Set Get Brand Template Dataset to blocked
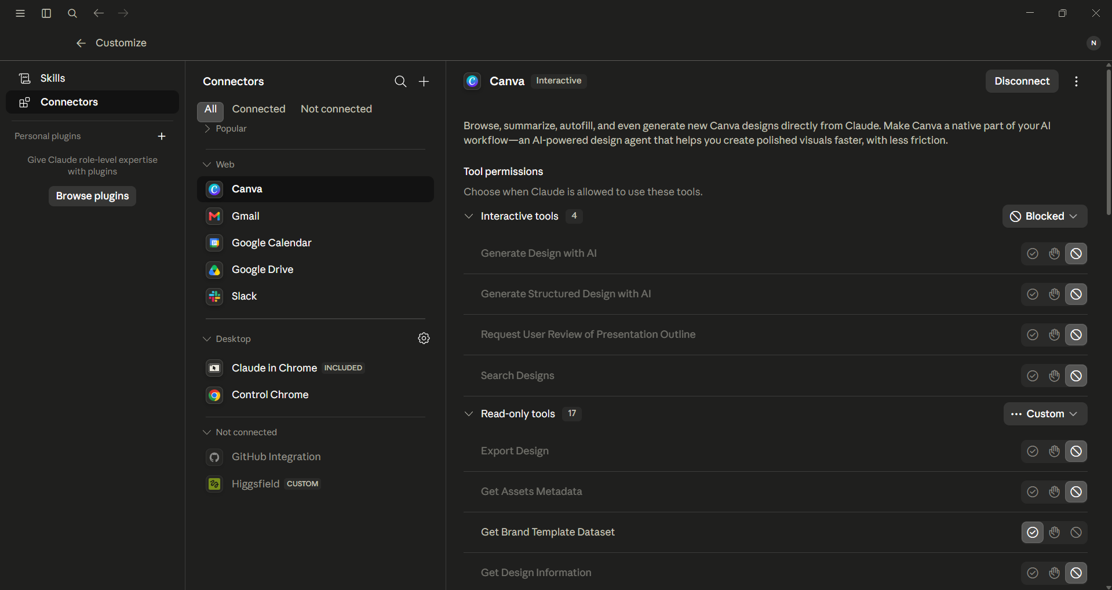This screenshot has height=590, width=1112. click(1076, 533)
